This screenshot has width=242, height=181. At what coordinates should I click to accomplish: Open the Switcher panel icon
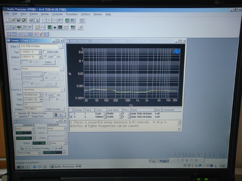[x=42, y=27]
